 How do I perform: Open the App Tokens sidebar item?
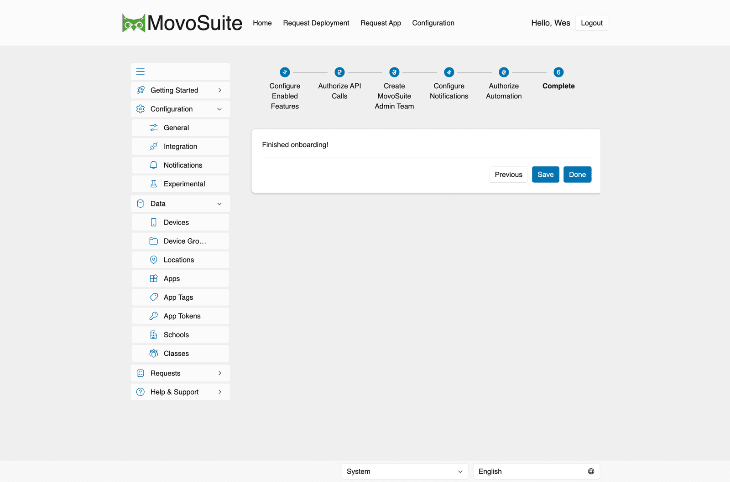tap(180, 316)
